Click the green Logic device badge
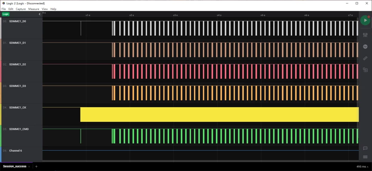This screenshot has height=171, width=372. pos(6,14)
